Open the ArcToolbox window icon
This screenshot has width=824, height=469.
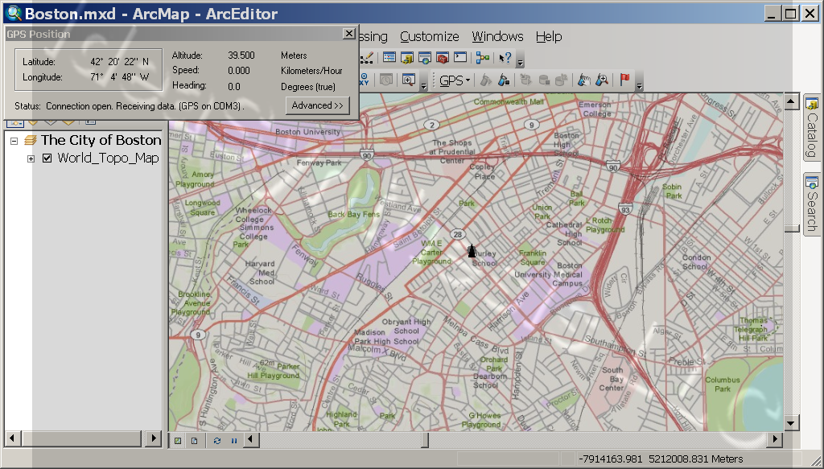tap(443, 58)
